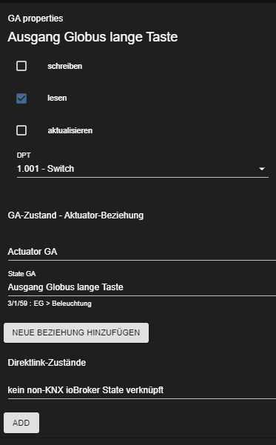Image resolution: width=276 pixels, height=445 pixels.
Task: Enable the schreiben checkbox
Action: click(21, 66)
